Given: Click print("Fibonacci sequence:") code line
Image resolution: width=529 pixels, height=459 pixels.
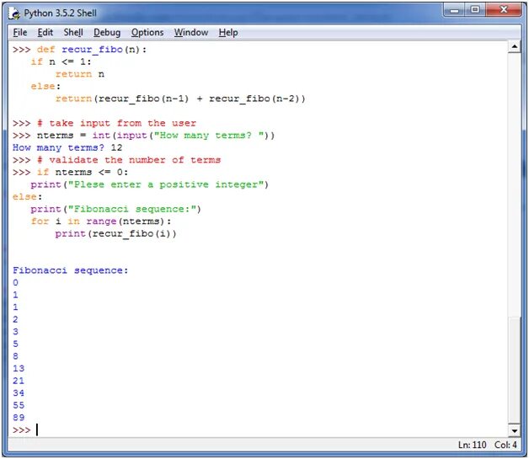Looking at the screenshot, I should pyautogui.click(x=115, y=209).
